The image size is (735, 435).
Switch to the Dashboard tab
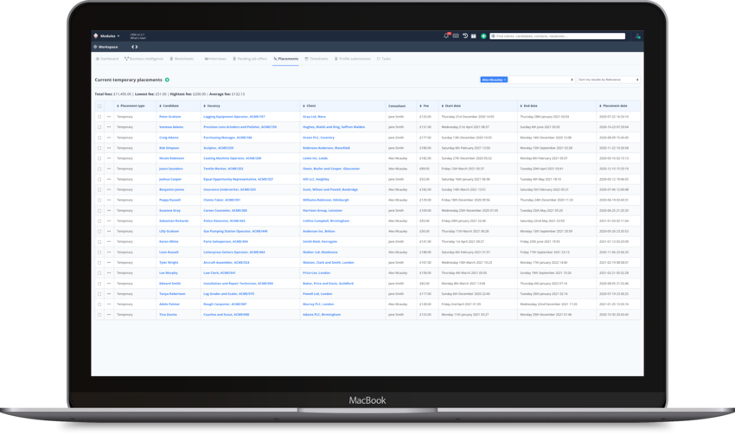pyautogui.click(x=107, y=59)
